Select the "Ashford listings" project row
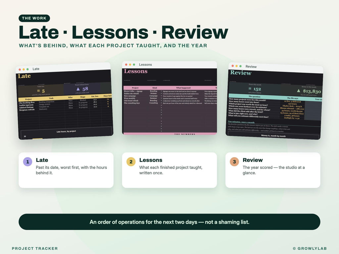This screenshot has width=339, height=254. [65, 106]
